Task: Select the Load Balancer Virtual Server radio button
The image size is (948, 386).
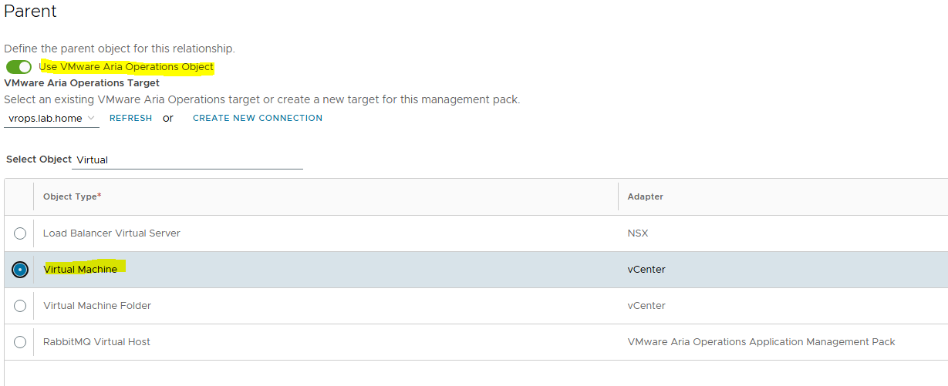Action: [20, 233]
